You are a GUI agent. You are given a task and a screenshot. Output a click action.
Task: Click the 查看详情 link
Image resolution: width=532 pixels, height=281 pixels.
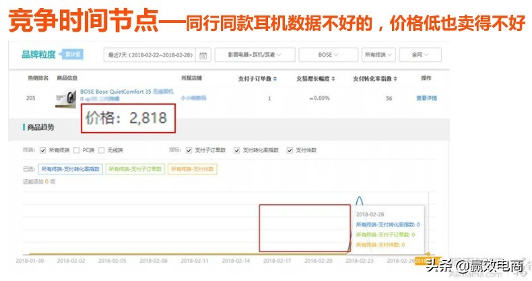[x=426, y=98]
